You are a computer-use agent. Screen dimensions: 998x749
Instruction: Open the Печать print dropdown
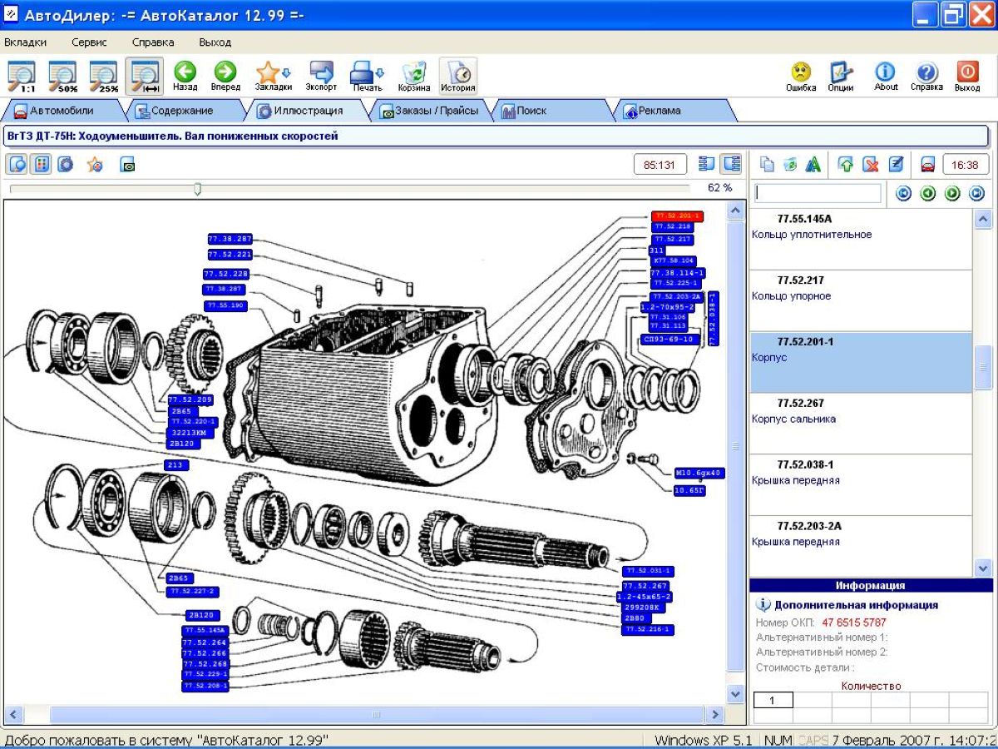pos(367,72)
